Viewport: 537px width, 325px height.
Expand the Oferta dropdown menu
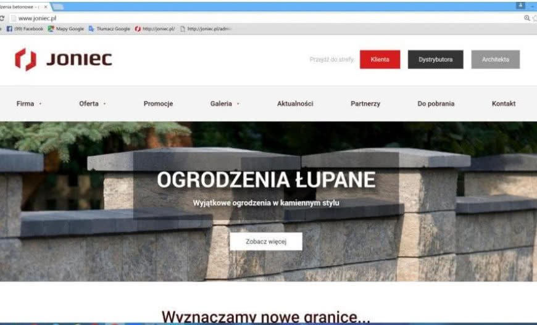[x=92, y=104]
